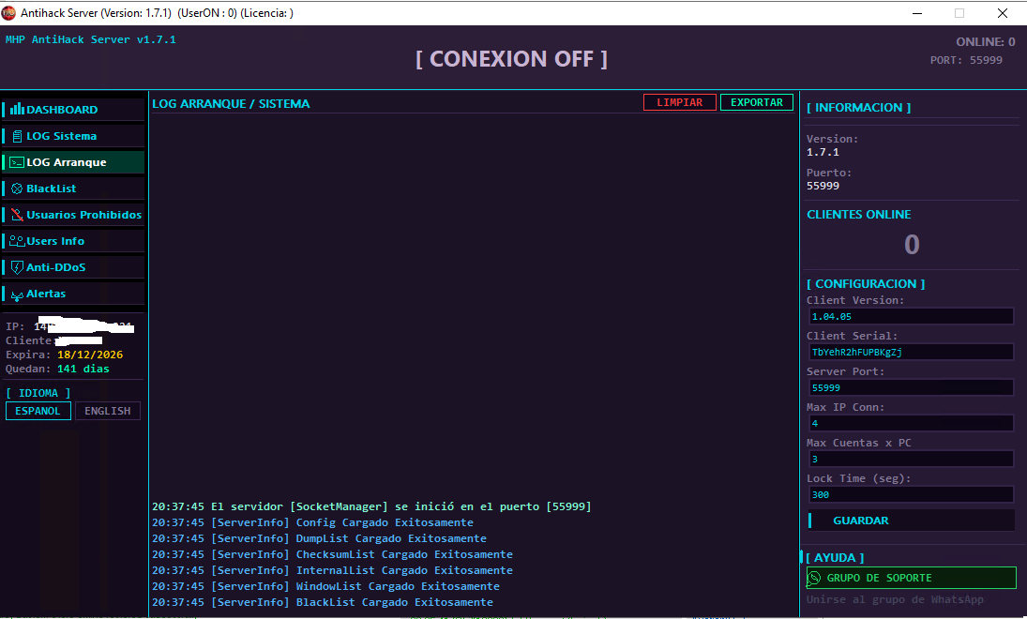Click the CLIENTES ONLINE count zero
Viewport: 1027px width, 619px height.
click(x=911, y=245)
